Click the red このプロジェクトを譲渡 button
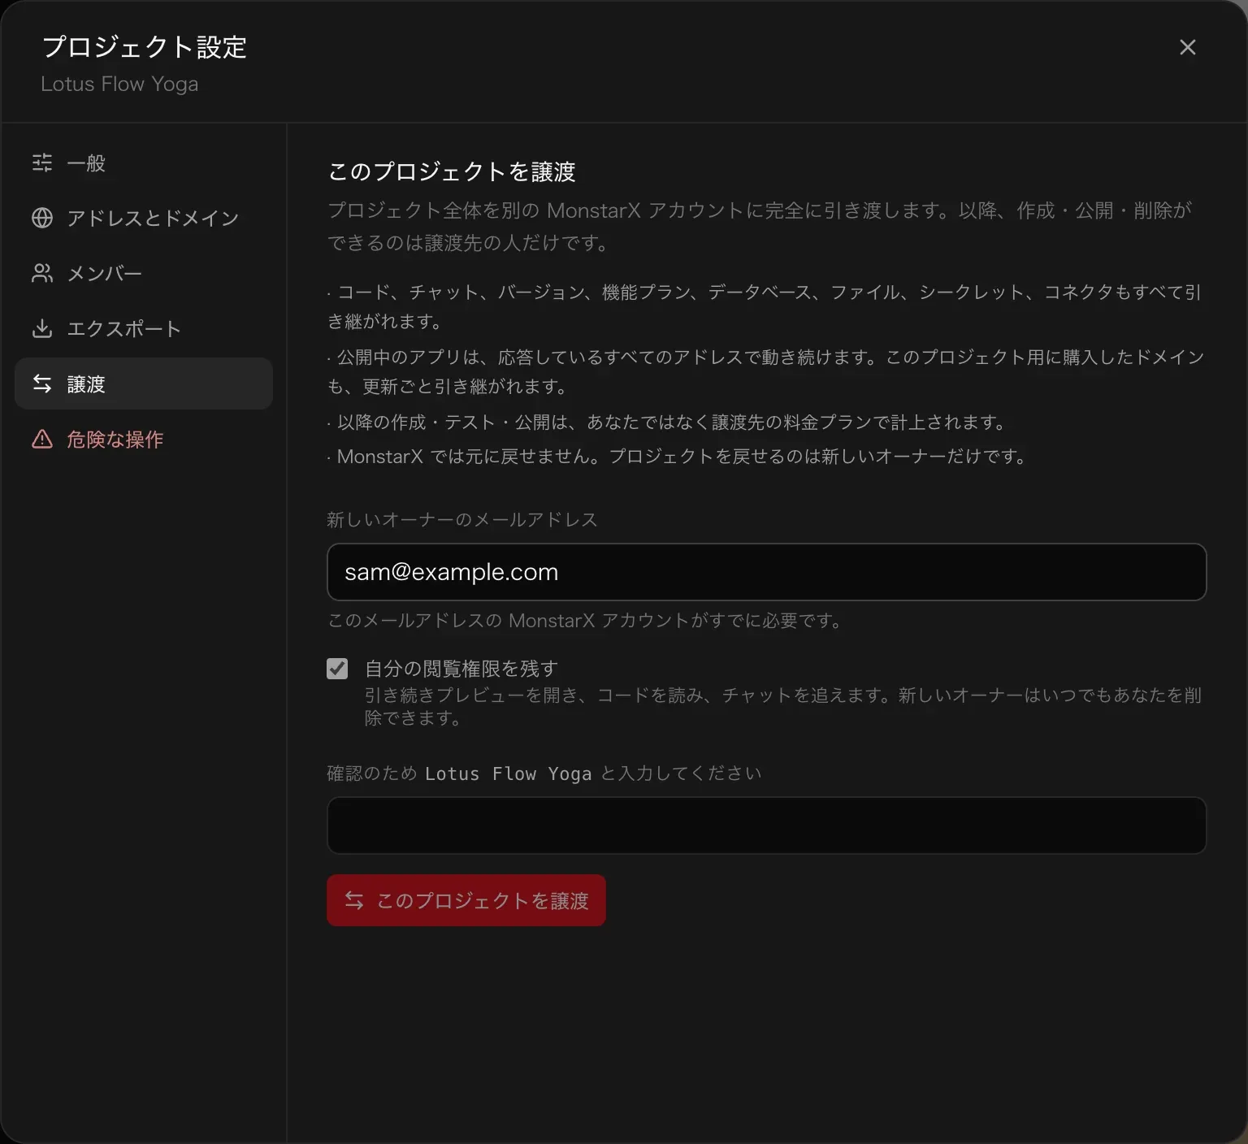Screen dimensions: 1248x1144 tap(466, 900)
